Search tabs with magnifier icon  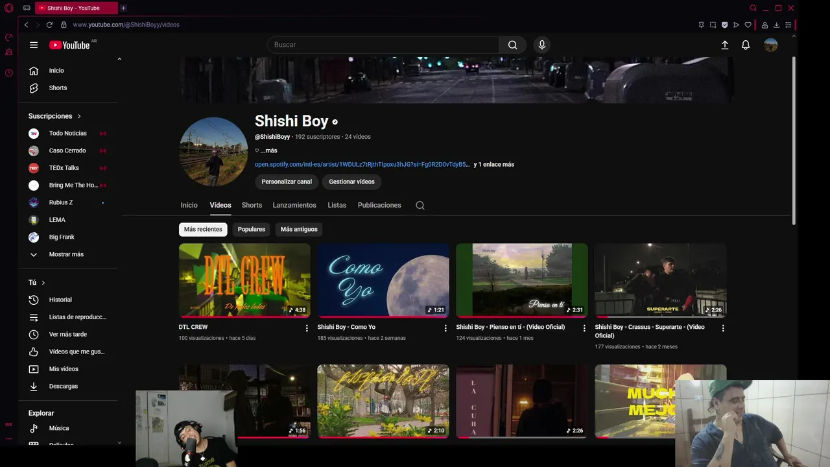click(753, 8)
